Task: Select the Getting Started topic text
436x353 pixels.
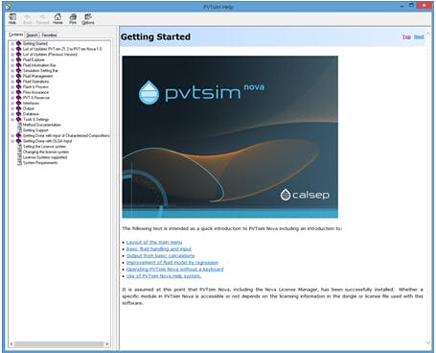Action: [x=35, y=43]
